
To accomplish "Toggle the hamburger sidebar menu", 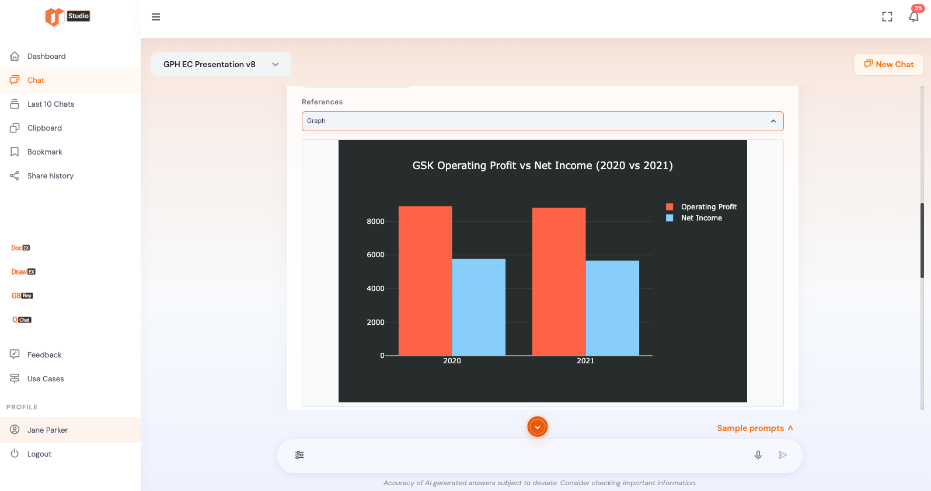I will 156,17.
